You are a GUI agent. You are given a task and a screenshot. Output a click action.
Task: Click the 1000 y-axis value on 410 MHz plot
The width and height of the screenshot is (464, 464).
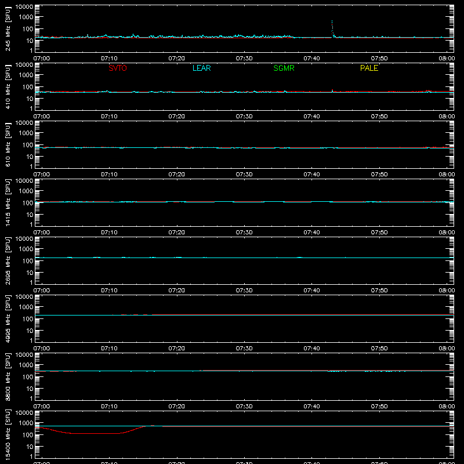coord(26,75)
